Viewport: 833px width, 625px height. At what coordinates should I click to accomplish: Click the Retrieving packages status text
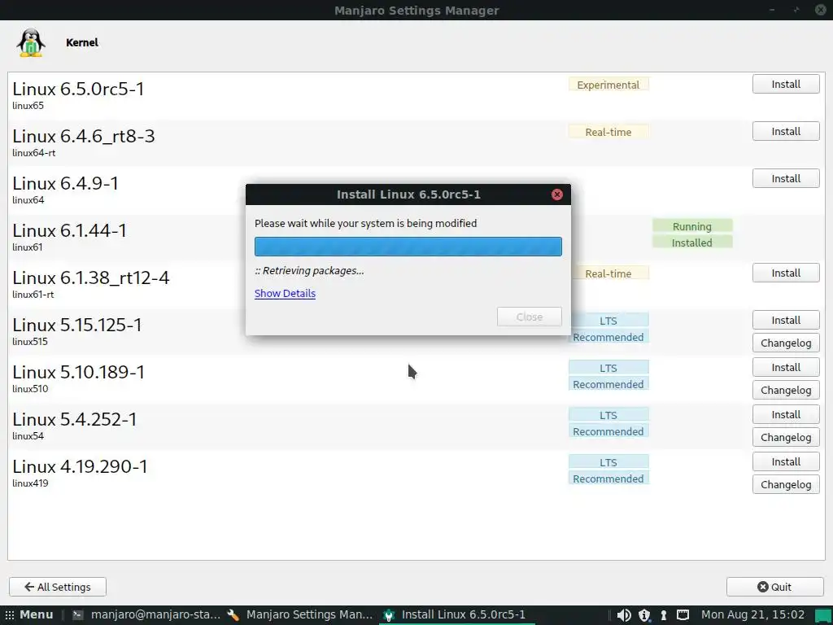309,270
